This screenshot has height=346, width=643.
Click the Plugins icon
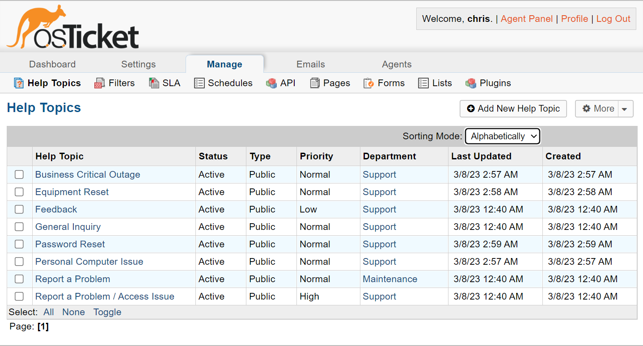[x=471, y=83]
